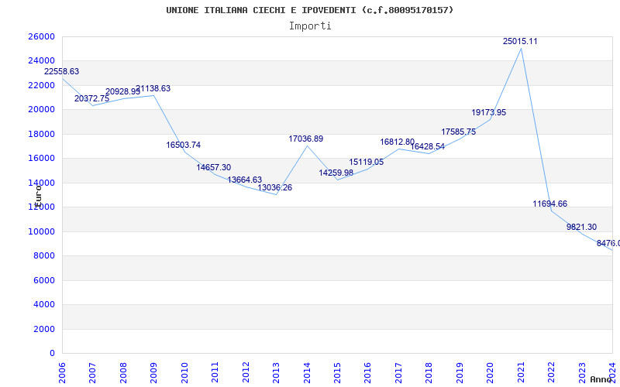
Task: Click the 15119.05 value label
Action: click(x=366, y=162)
